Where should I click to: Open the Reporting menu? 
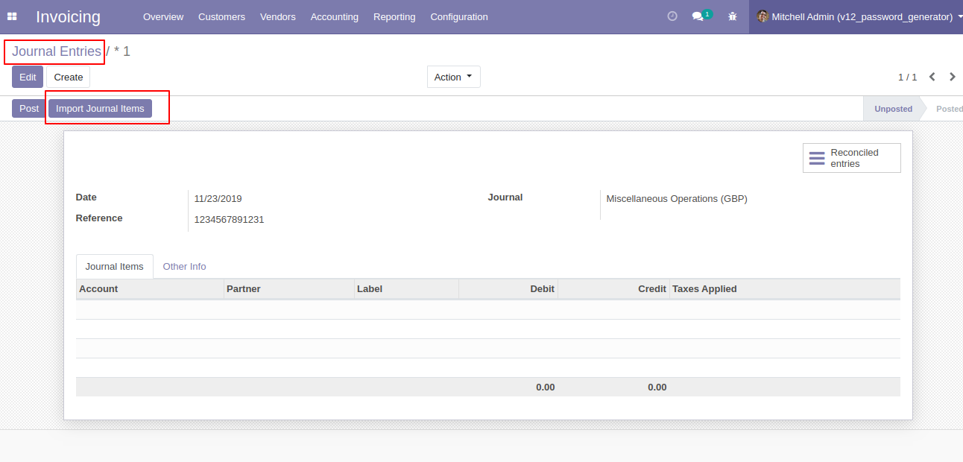(x=394, y=16)
